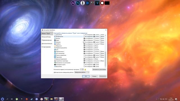Image resolution: width=180 pixels, height=101 pixels.
Task: Select the Устройства и принтеры row label
Action: pos(62,61)
